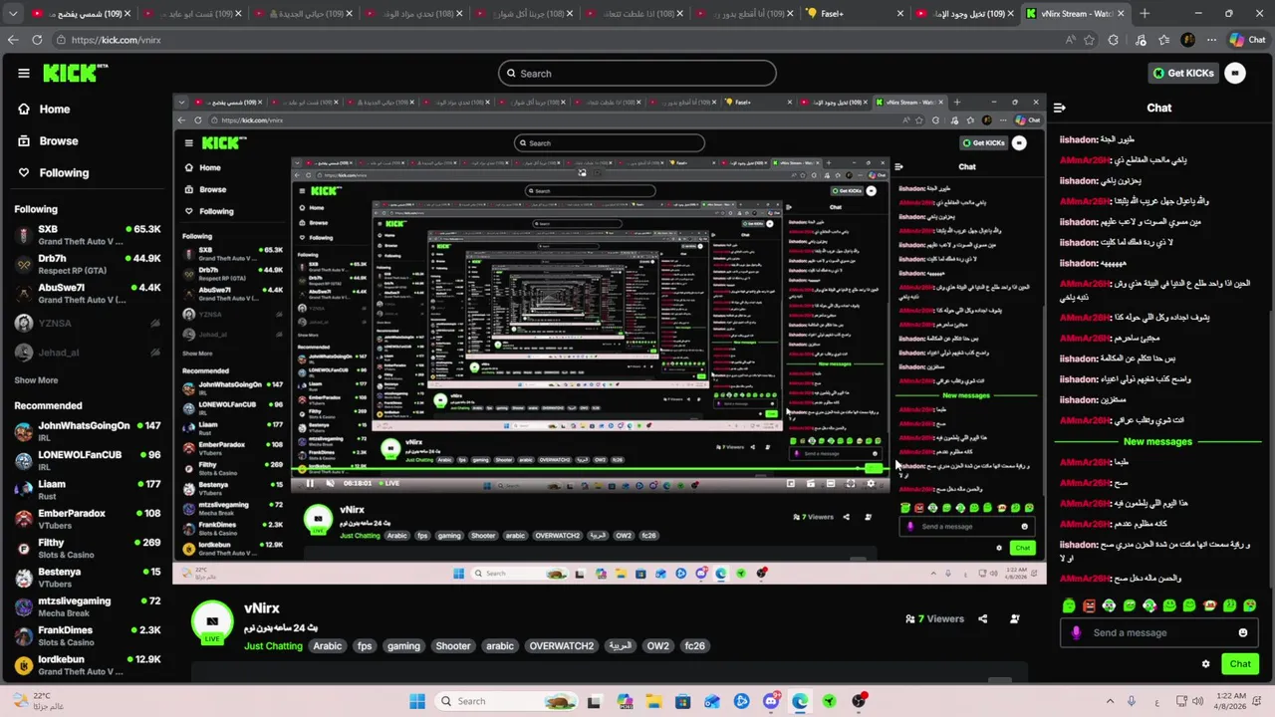The height and width of the screenshot is (717, 1275).
Task: Select the fps stream tag
Action: (365, 646)
